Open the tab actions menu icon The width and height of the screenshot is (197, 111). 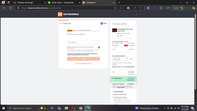click(9, 2)
